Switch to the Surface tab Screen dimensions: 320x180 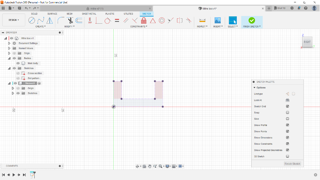point(52,14)
